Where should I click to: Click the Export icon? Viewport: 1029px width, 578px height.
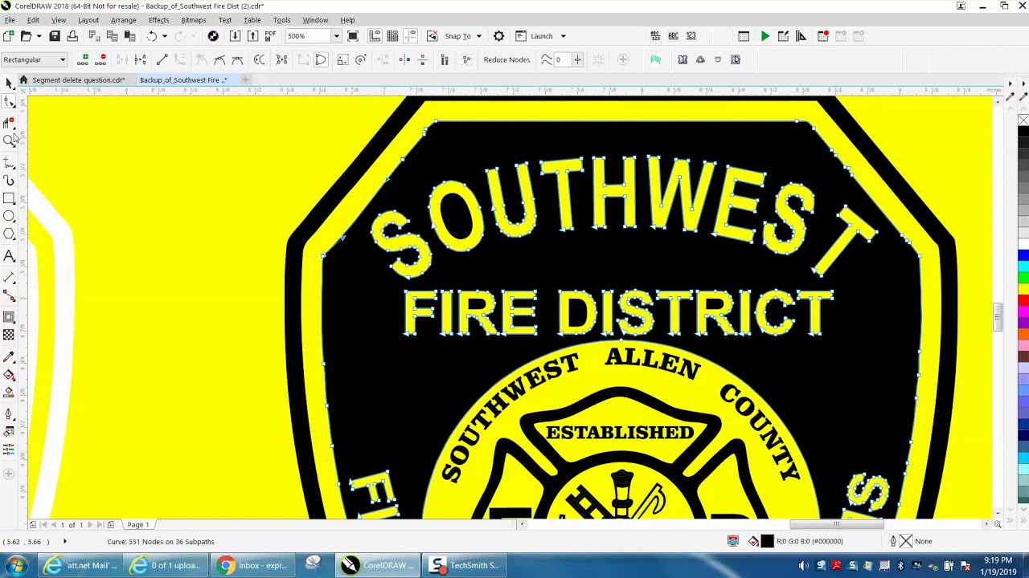[x=252, y=36]
